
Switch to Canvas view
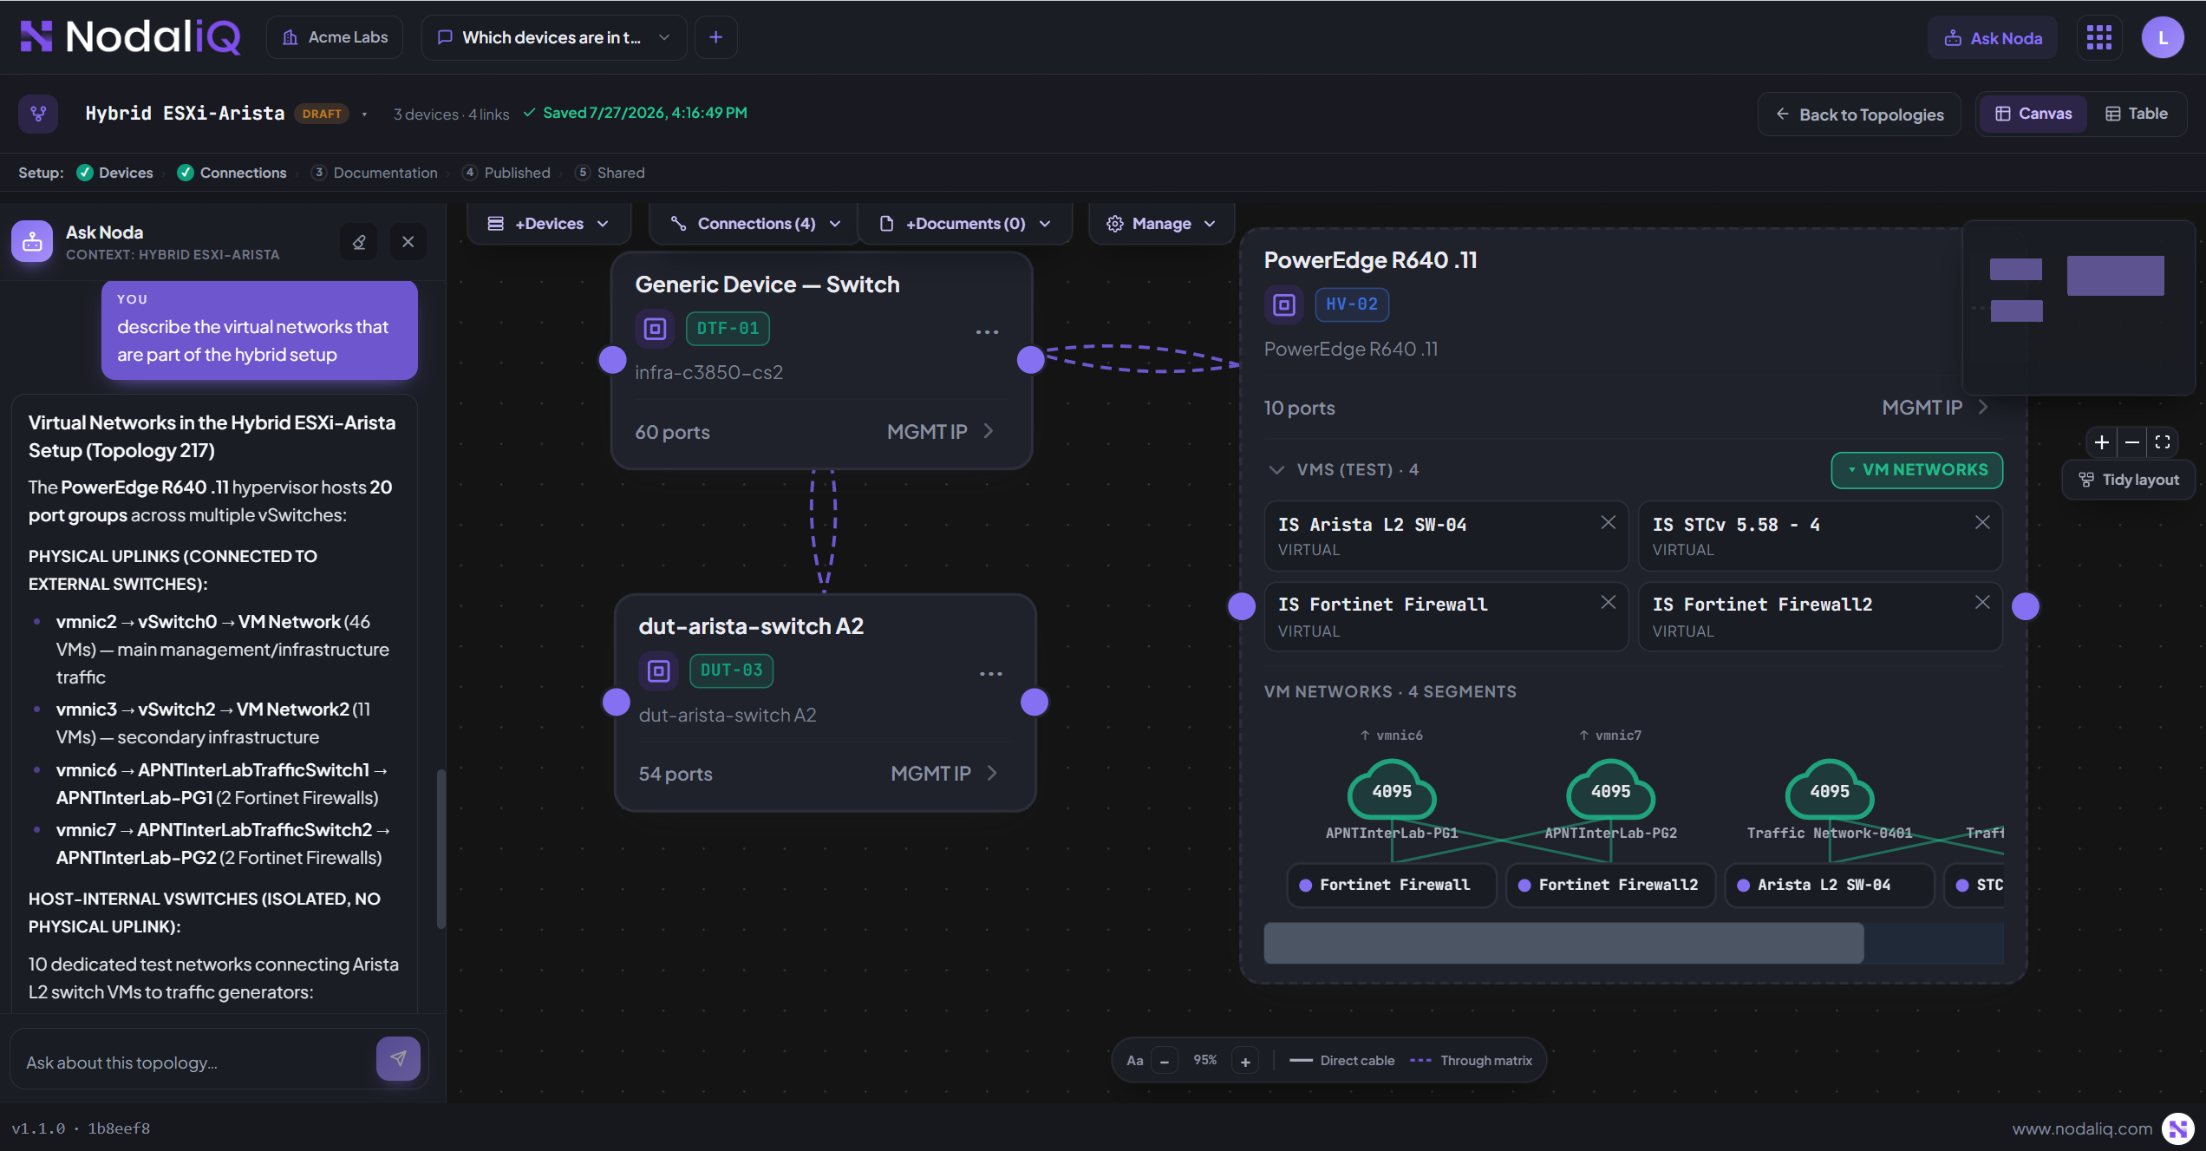point(2033,114)
